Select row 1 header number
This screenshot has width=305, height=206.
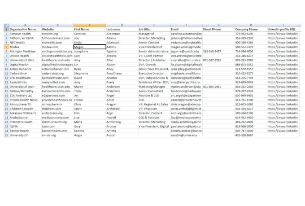(x=6, y=29)
